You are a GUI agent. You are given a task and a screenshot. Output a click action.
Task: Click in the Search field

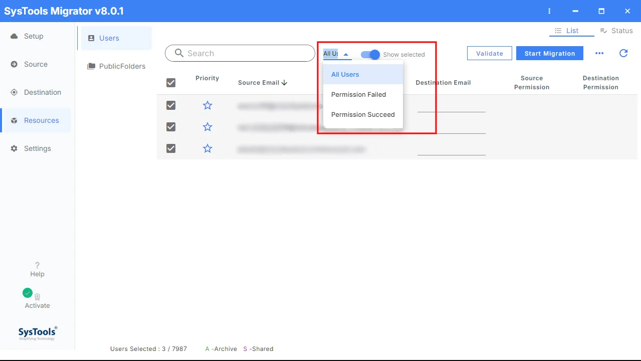(240, 53)
